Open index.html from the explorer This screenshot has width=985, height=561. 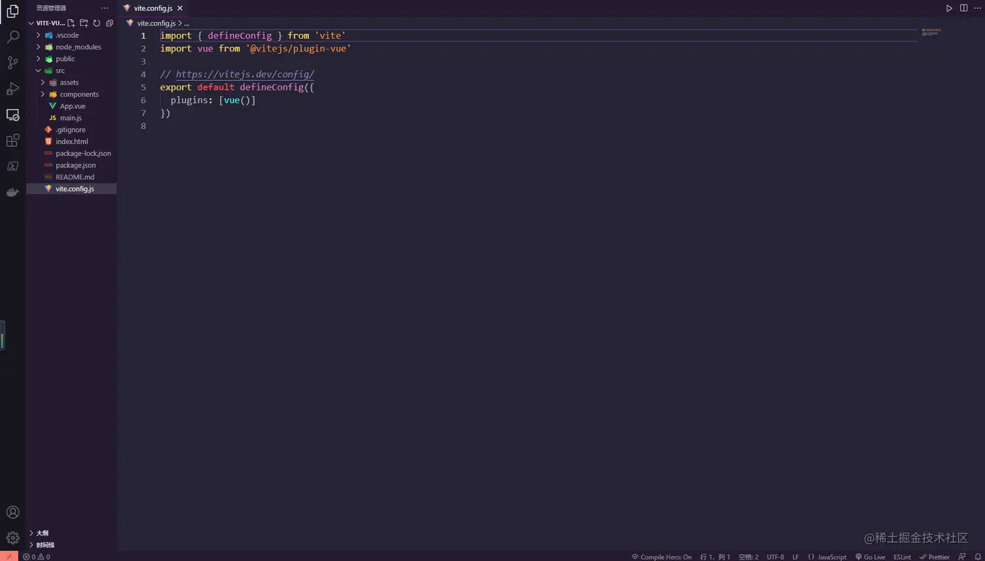coord(72,141)
